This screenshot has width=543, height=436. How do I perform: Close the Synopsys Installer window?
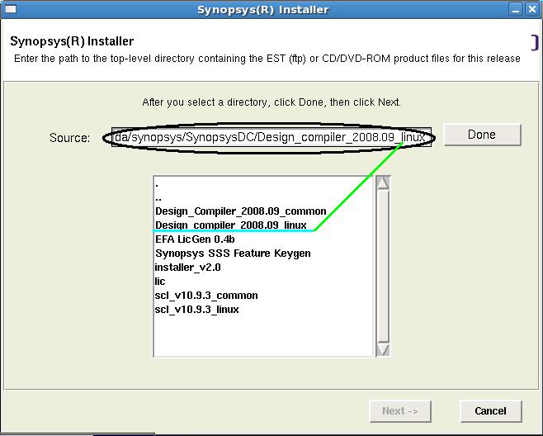tap(532, 9)
